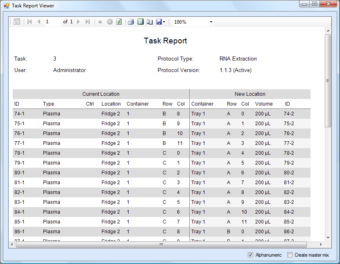The image size is (340, 264).
Task: Minimize the Task Report Viewer window
Action: [304, 4]
